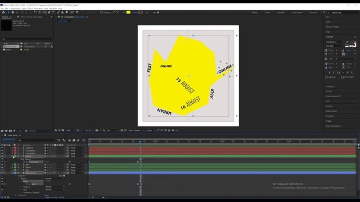Open the Paragraph panel
Image resolution: width=360 pixels, height=202 pixels.
click(330, 86)
